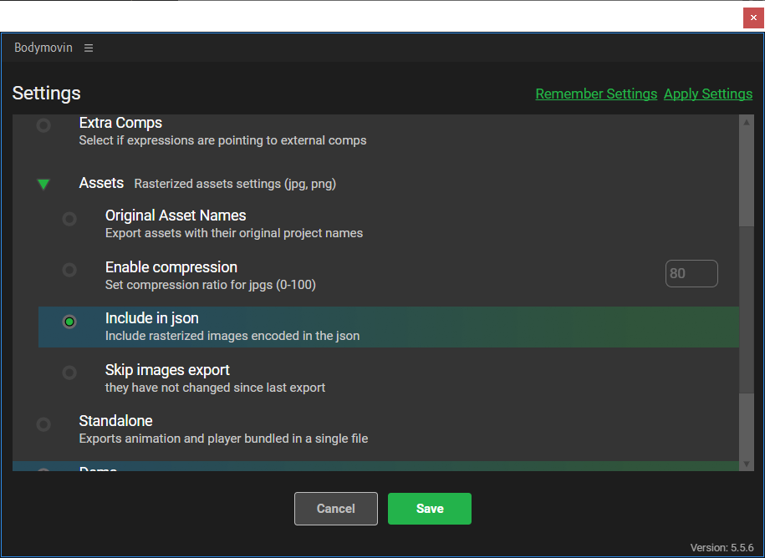Image resolution: width=765 pixels, height=558 pixels.
Task: Toggle Skip images export radio
Action: point(69,373)
